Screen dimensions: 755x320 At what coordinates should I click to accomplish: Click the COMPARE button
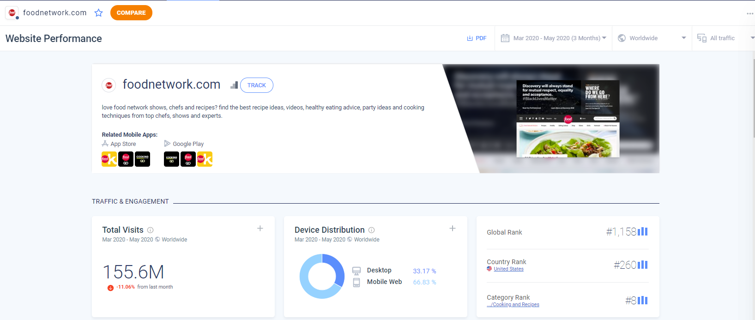[131, 13]
